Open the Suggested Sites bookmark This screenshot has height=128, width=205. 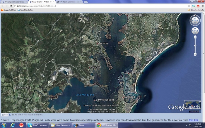(9, 10)
